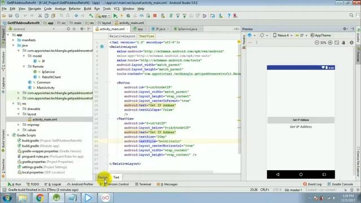Click the Profile app icon

[x=142, y=16]
